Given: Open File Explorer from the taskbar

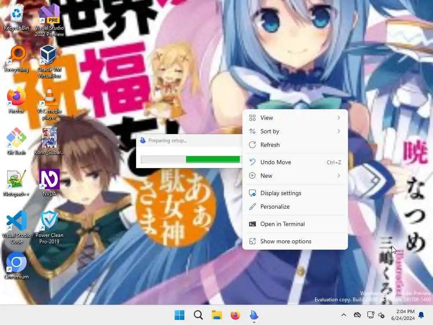Looking at the screenshot, I should pyautogui.click(x=217, y=315).
